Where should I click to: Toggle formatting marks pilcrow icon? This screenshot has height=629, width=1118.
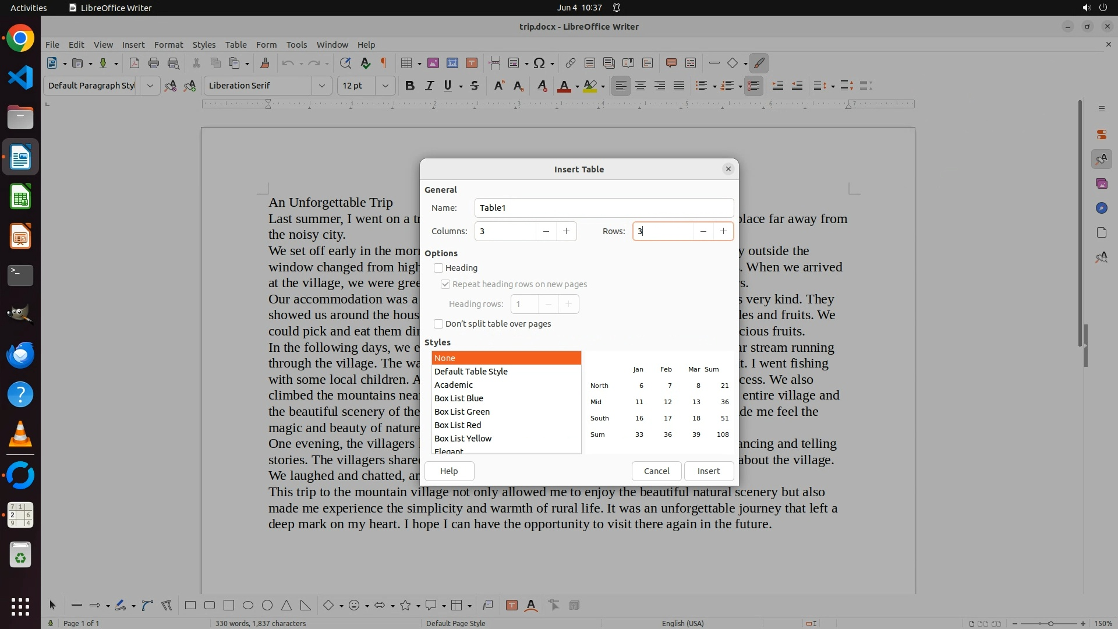point(383,63)
